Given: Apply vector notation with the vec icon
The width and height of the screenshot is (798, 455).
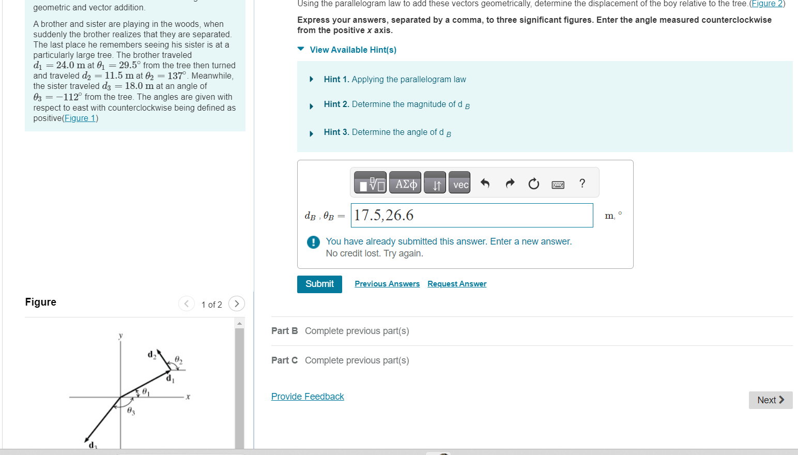Looking at the screenshot, I should [459, 182].
